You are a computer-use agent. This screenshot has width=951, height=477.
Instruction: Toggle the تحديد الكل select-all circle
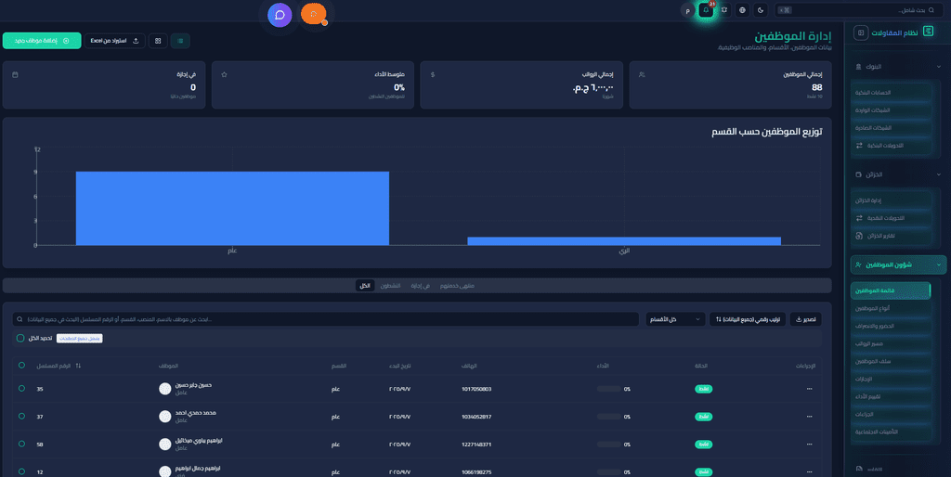(20, 338)
